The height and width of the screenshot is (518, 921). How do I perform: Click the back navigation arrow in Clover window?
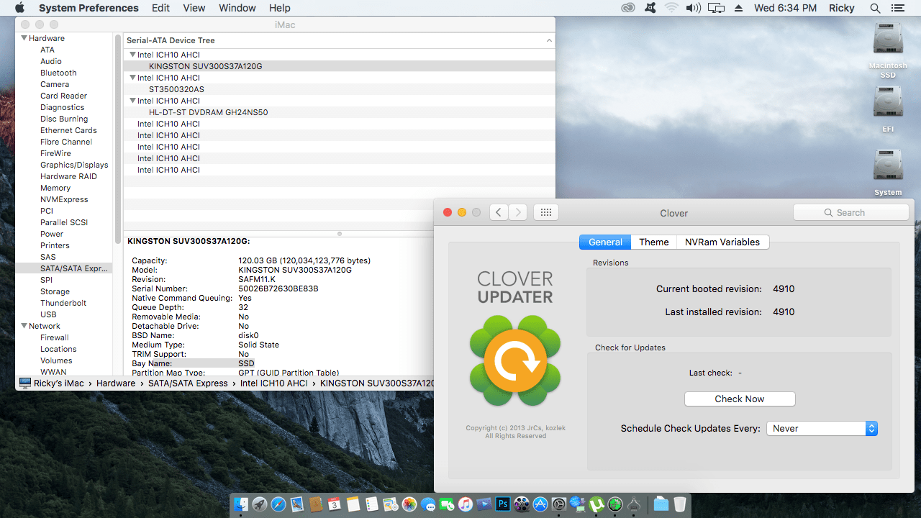coord(499,212)
